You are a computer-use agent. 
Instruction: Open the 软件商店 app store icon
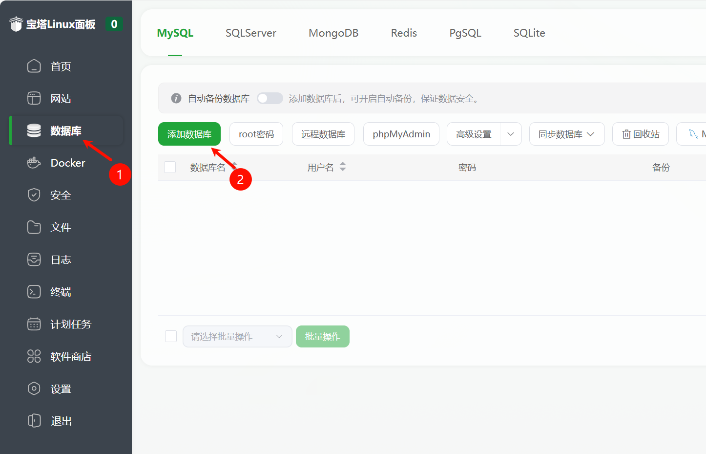(x=34, y=356)
